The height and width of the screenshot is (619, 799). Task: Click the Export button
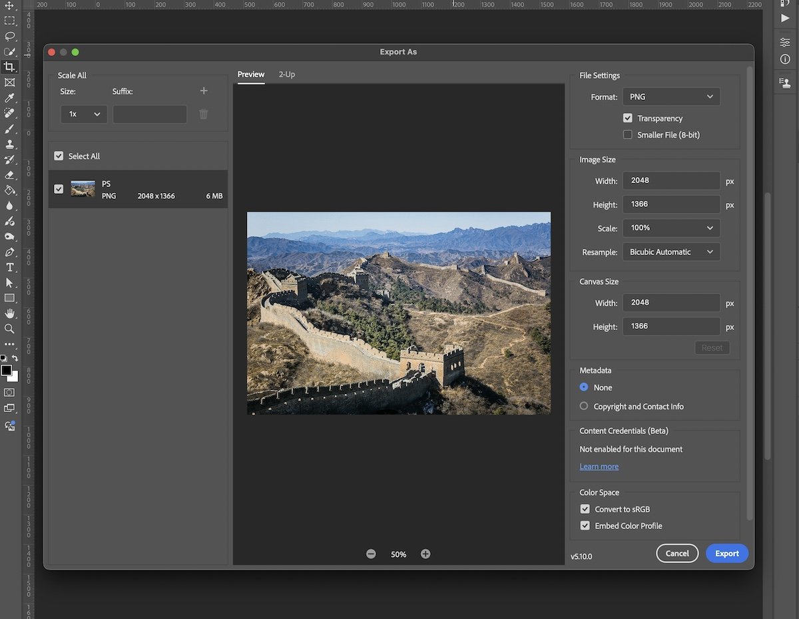click(726, 553)
